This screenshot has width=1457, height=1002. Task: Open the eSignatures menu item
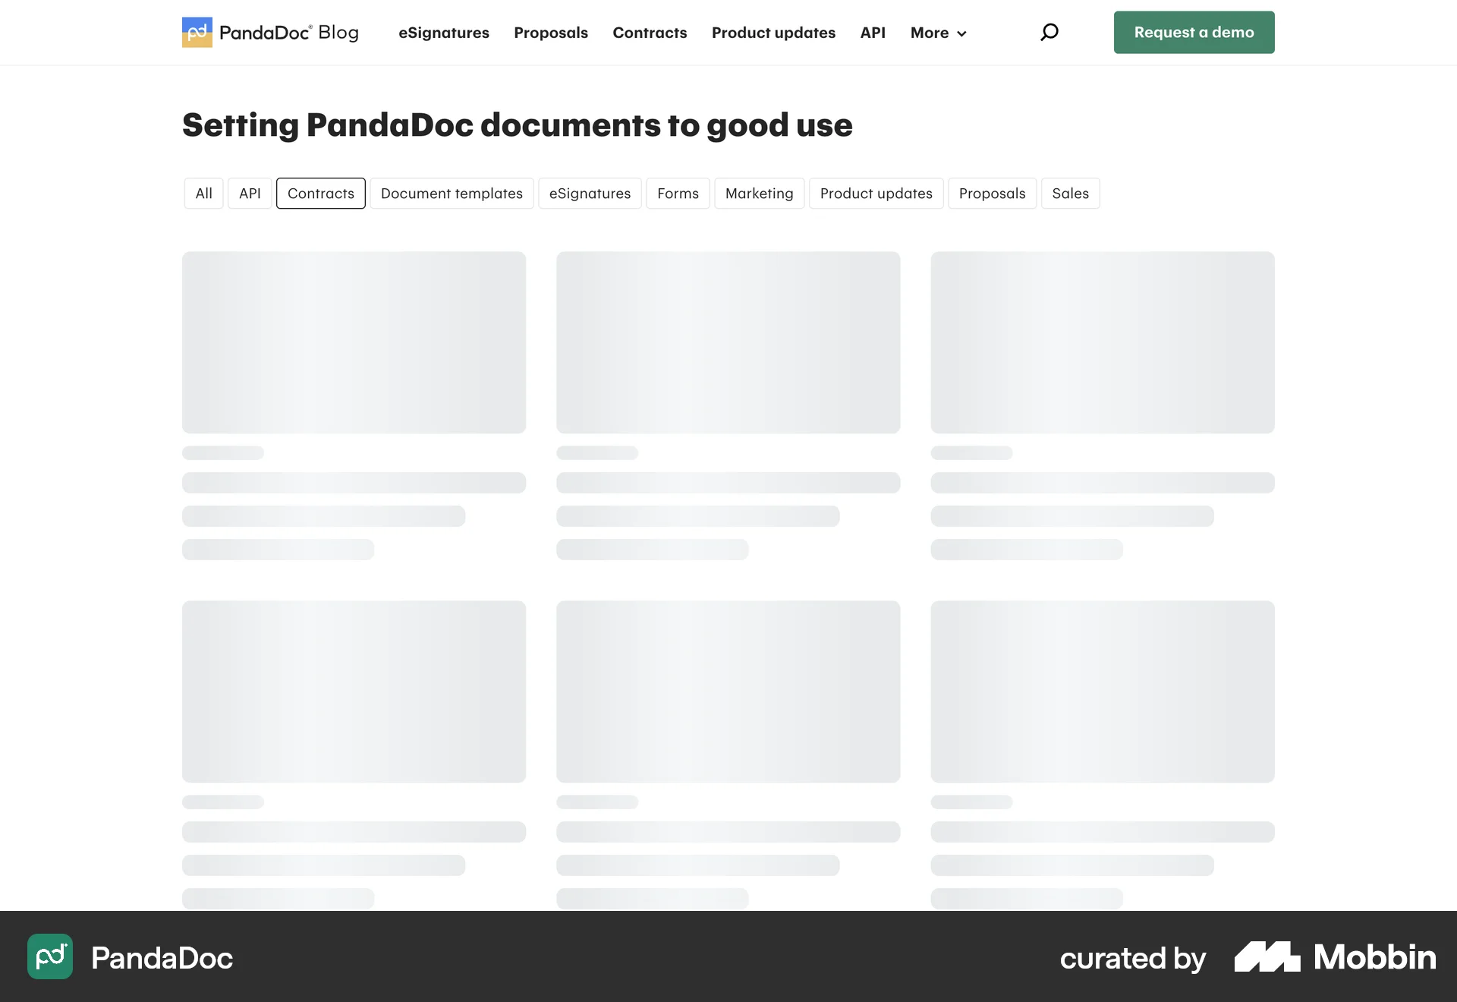click(443, 33)
